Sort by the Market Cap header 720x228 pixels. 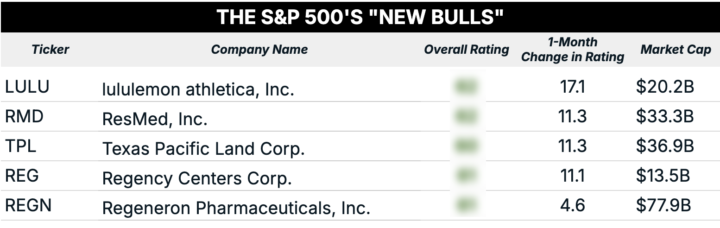click(676, 50)
